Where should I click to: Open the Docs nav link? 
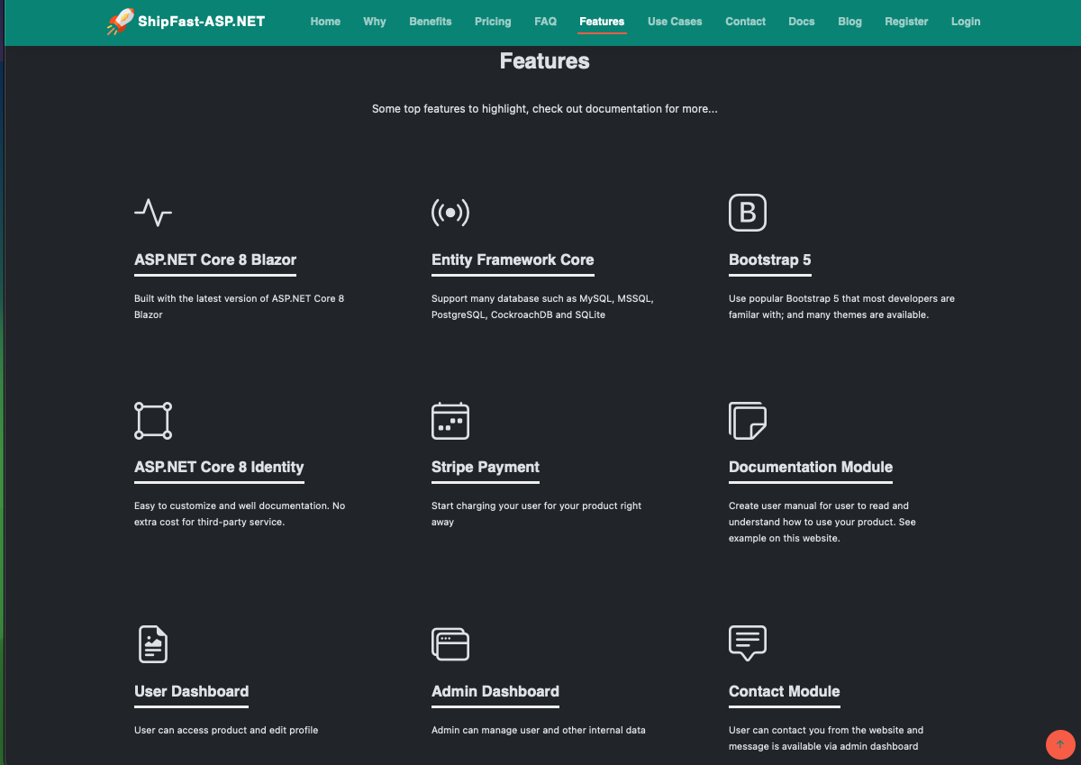tap(802, 22)
